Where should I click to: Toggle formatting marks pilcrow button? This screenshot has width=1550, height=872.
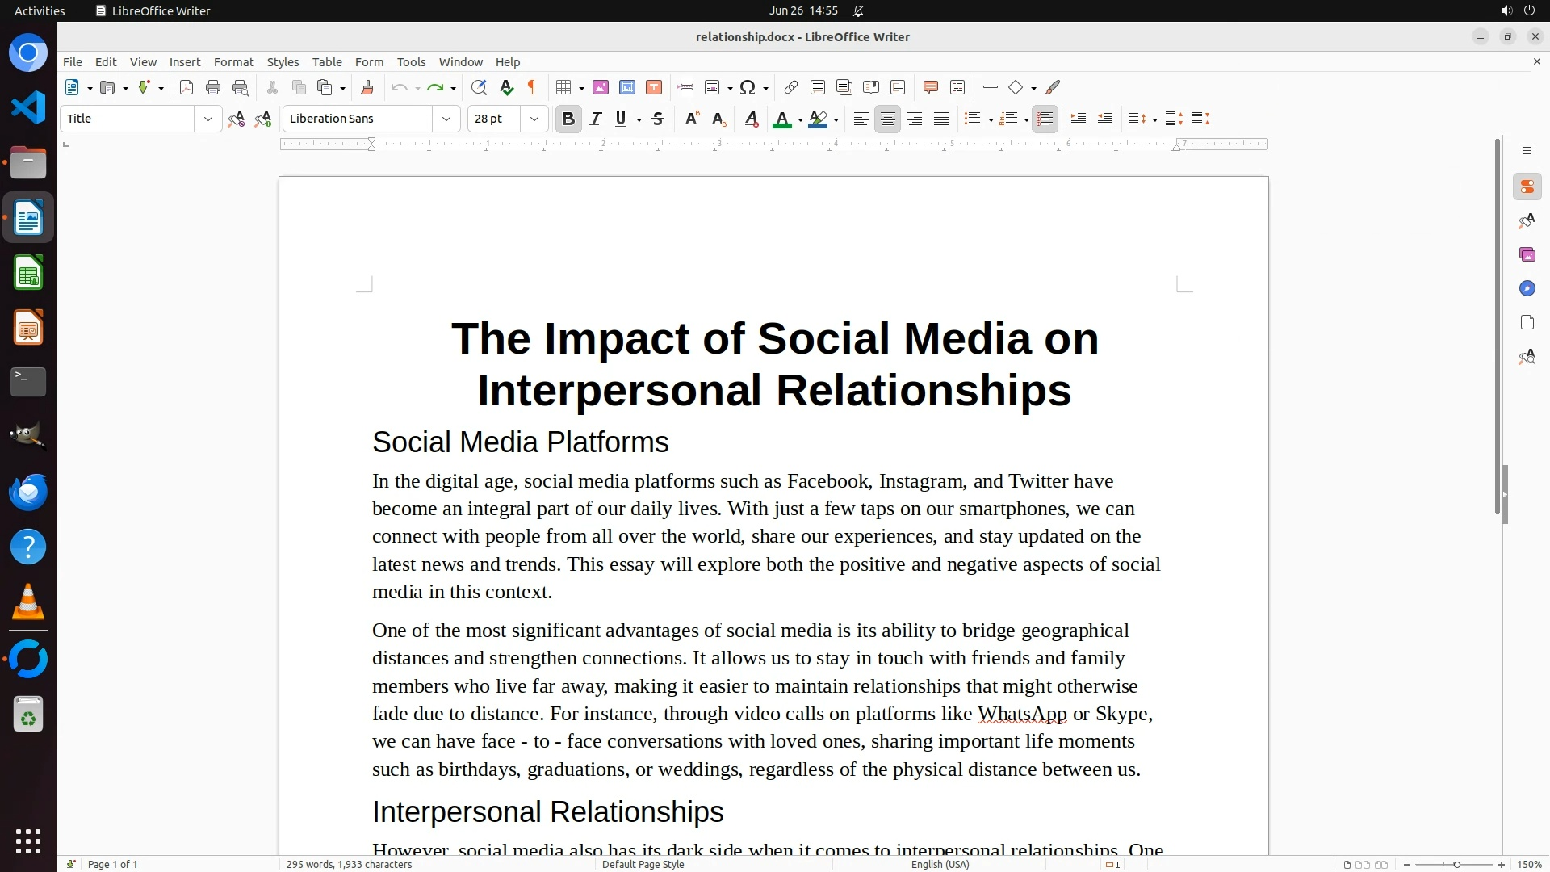[x=532, y=87]
